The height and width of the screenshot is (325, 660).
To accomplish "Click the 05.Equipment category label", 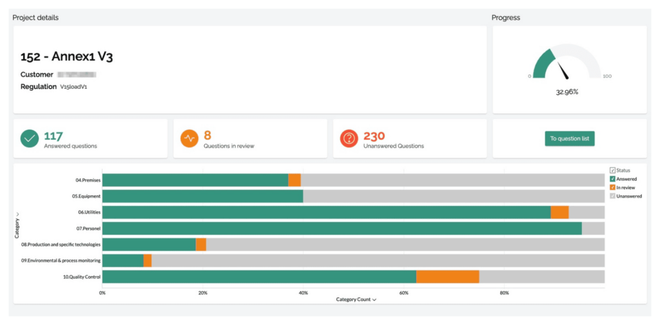I will point(86,196).
